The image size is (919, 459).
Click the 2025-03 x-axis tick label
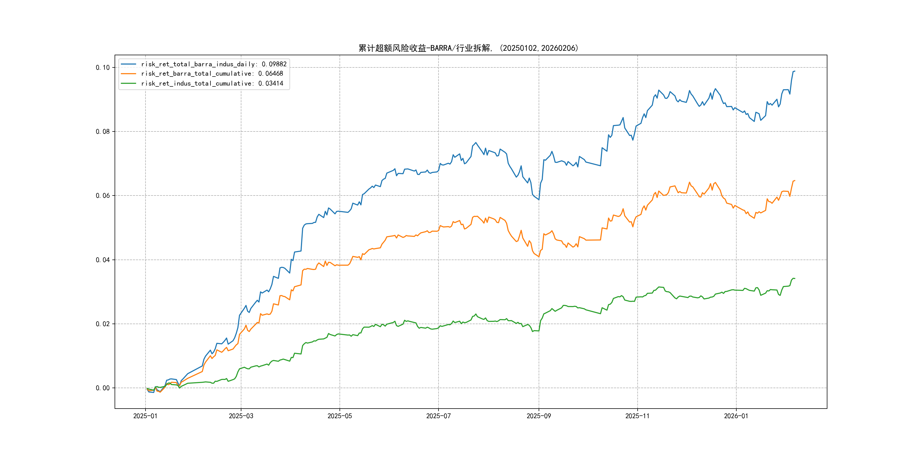pos(241,416)
